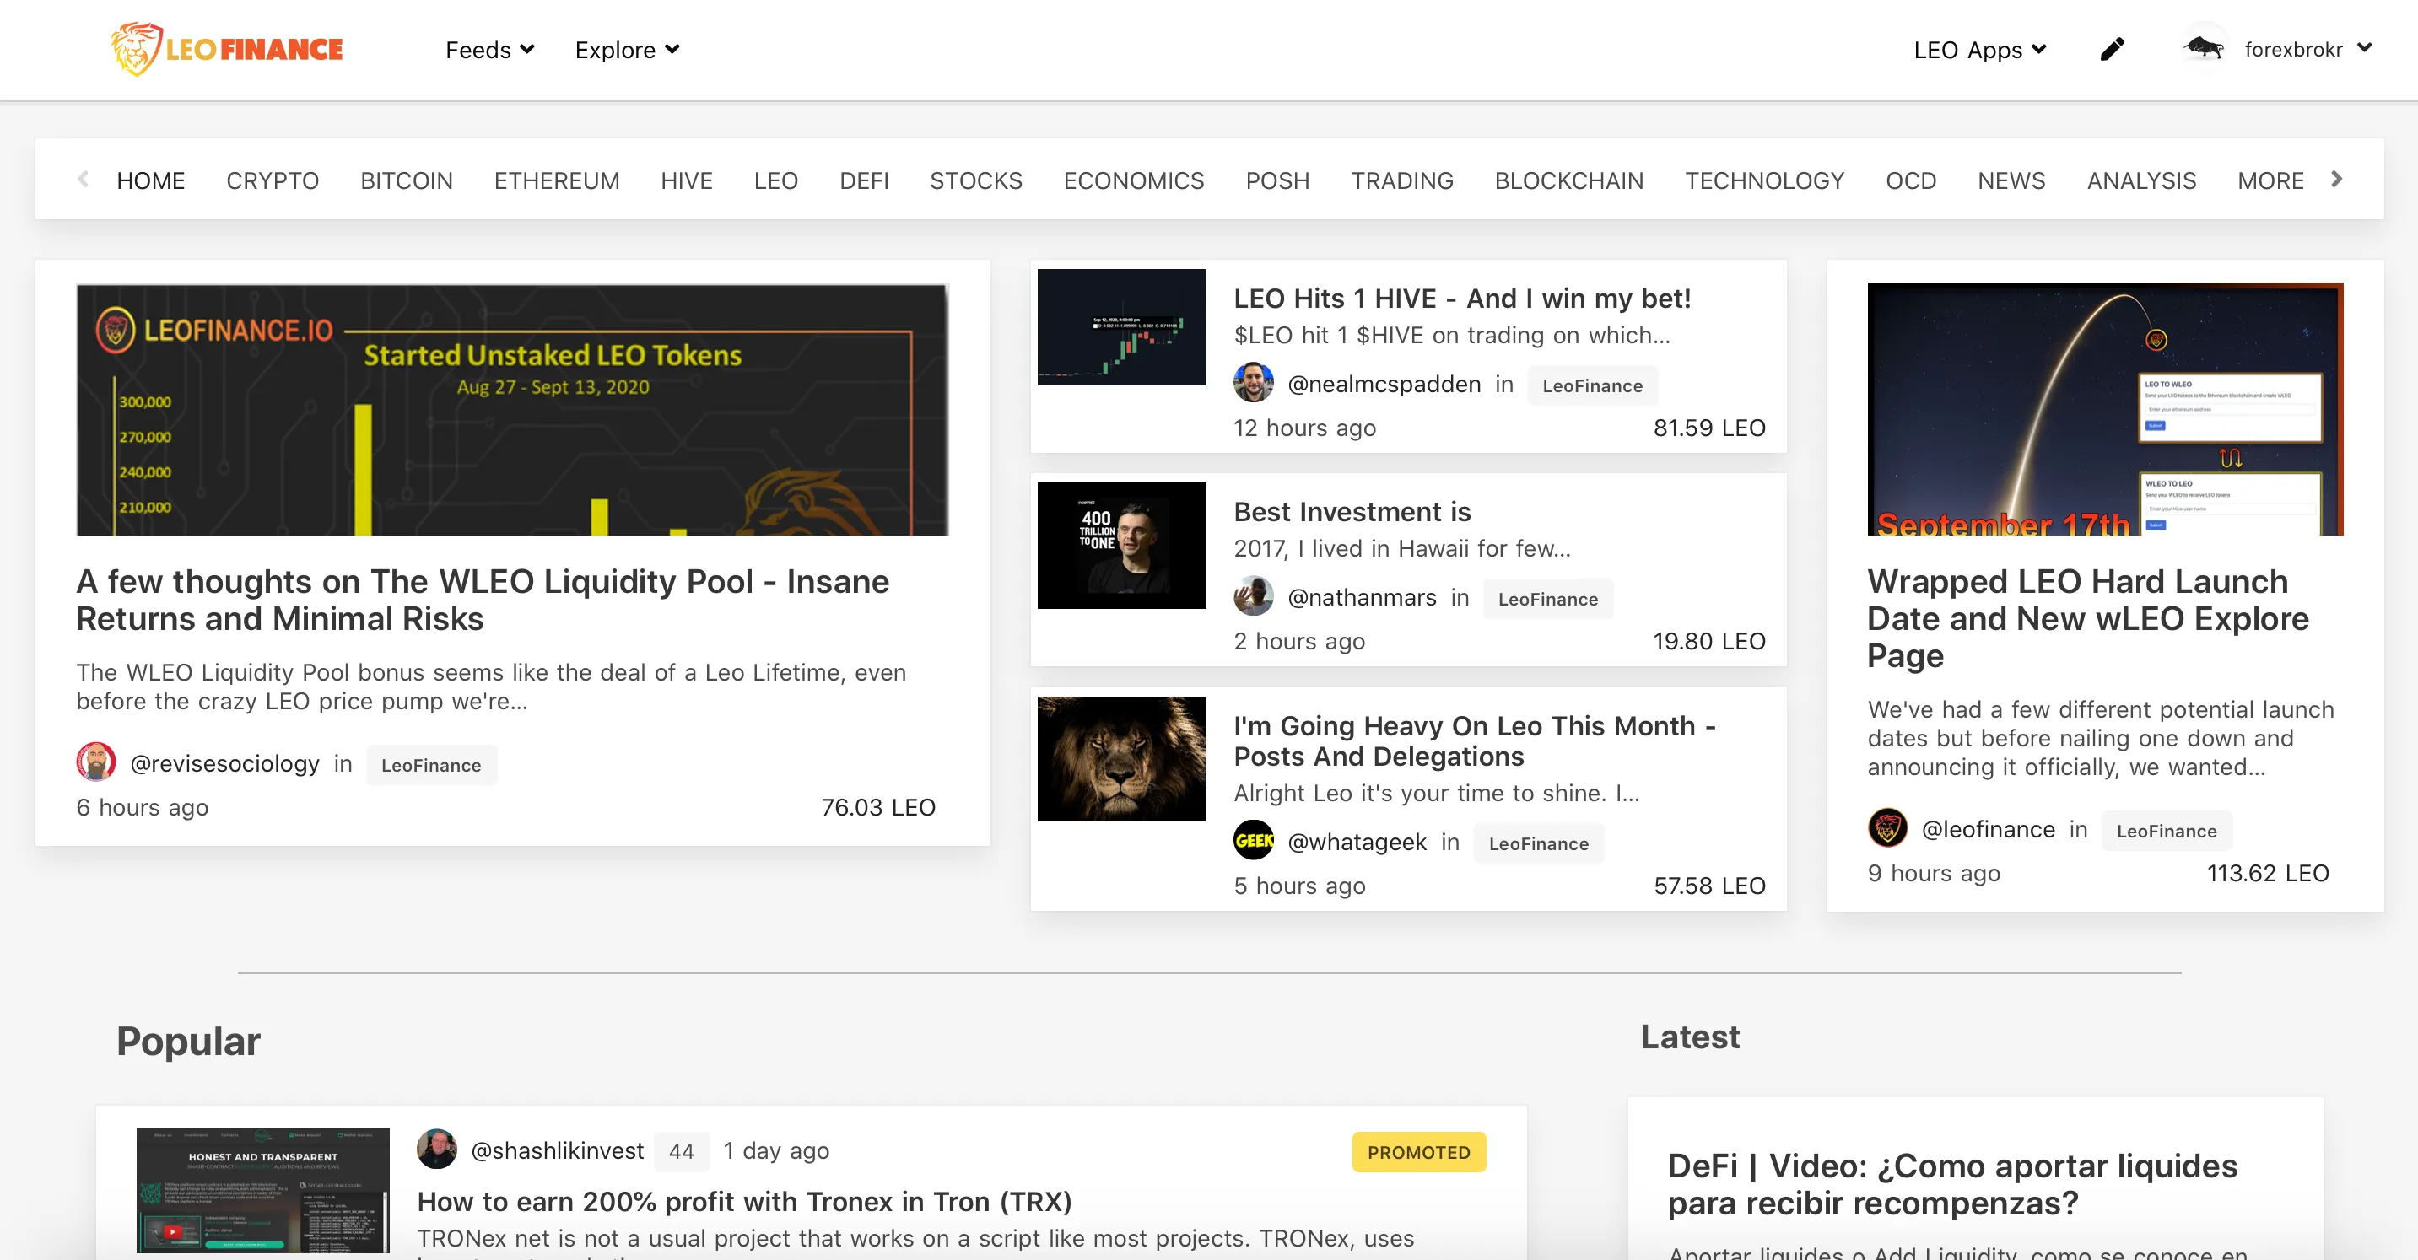The image size is (2418, 1260).
Task: Open Tronex 200% profit post title
Action: click(x=744, y=1200)
